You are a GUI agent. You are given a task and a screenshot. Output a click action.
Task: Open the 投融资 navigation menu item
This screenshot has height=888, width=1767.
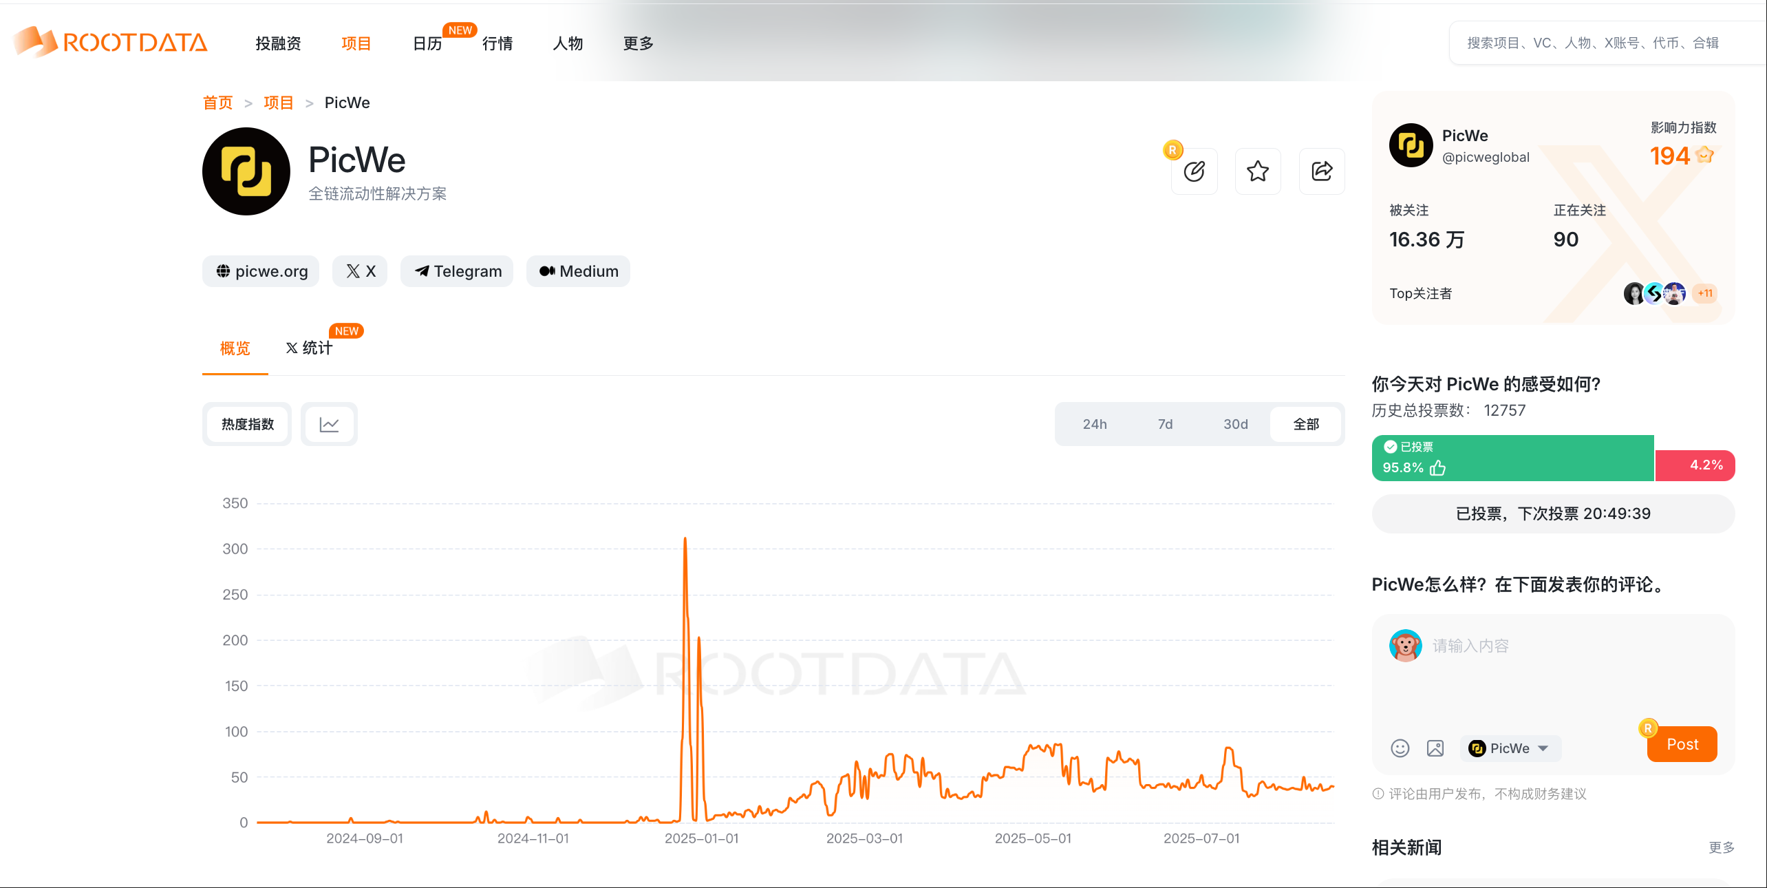click(278, 43)
